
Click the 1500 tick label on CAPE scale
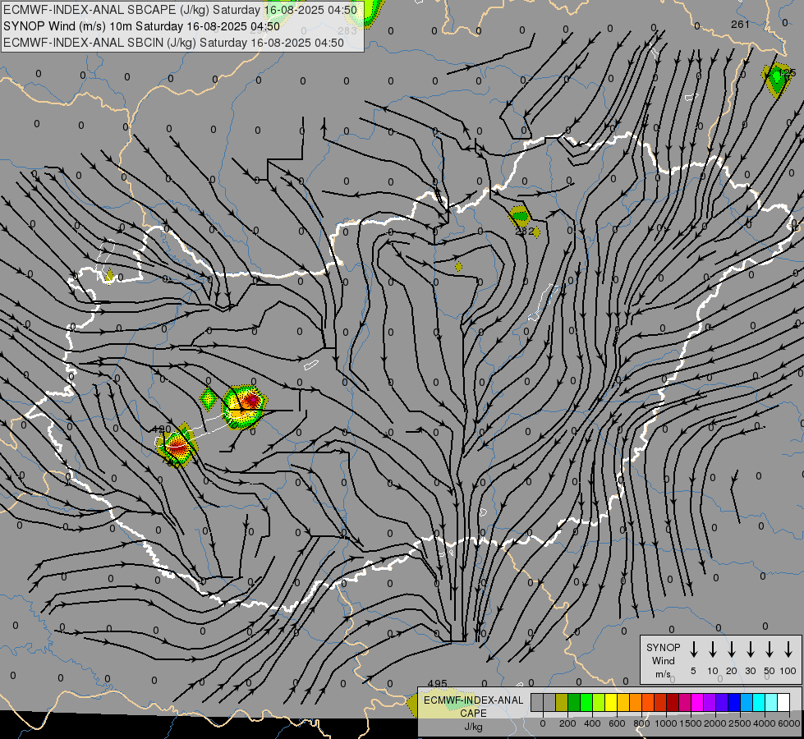click(x=691, y=723)
